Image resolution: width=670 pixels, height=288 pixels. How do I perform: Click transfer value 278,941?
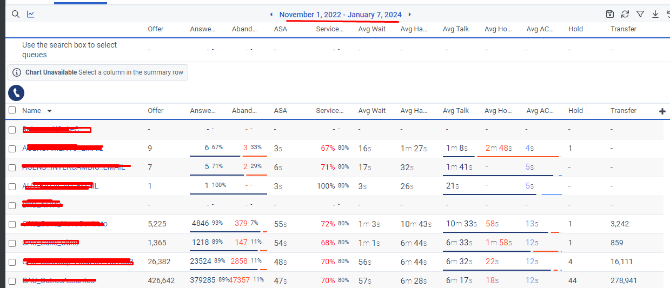(625, 281)
